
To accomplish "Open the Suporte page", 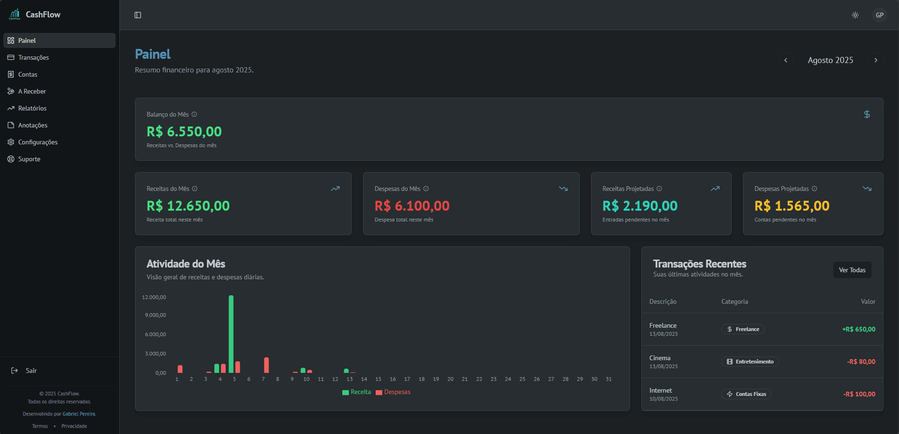I will tap(29, 159).
